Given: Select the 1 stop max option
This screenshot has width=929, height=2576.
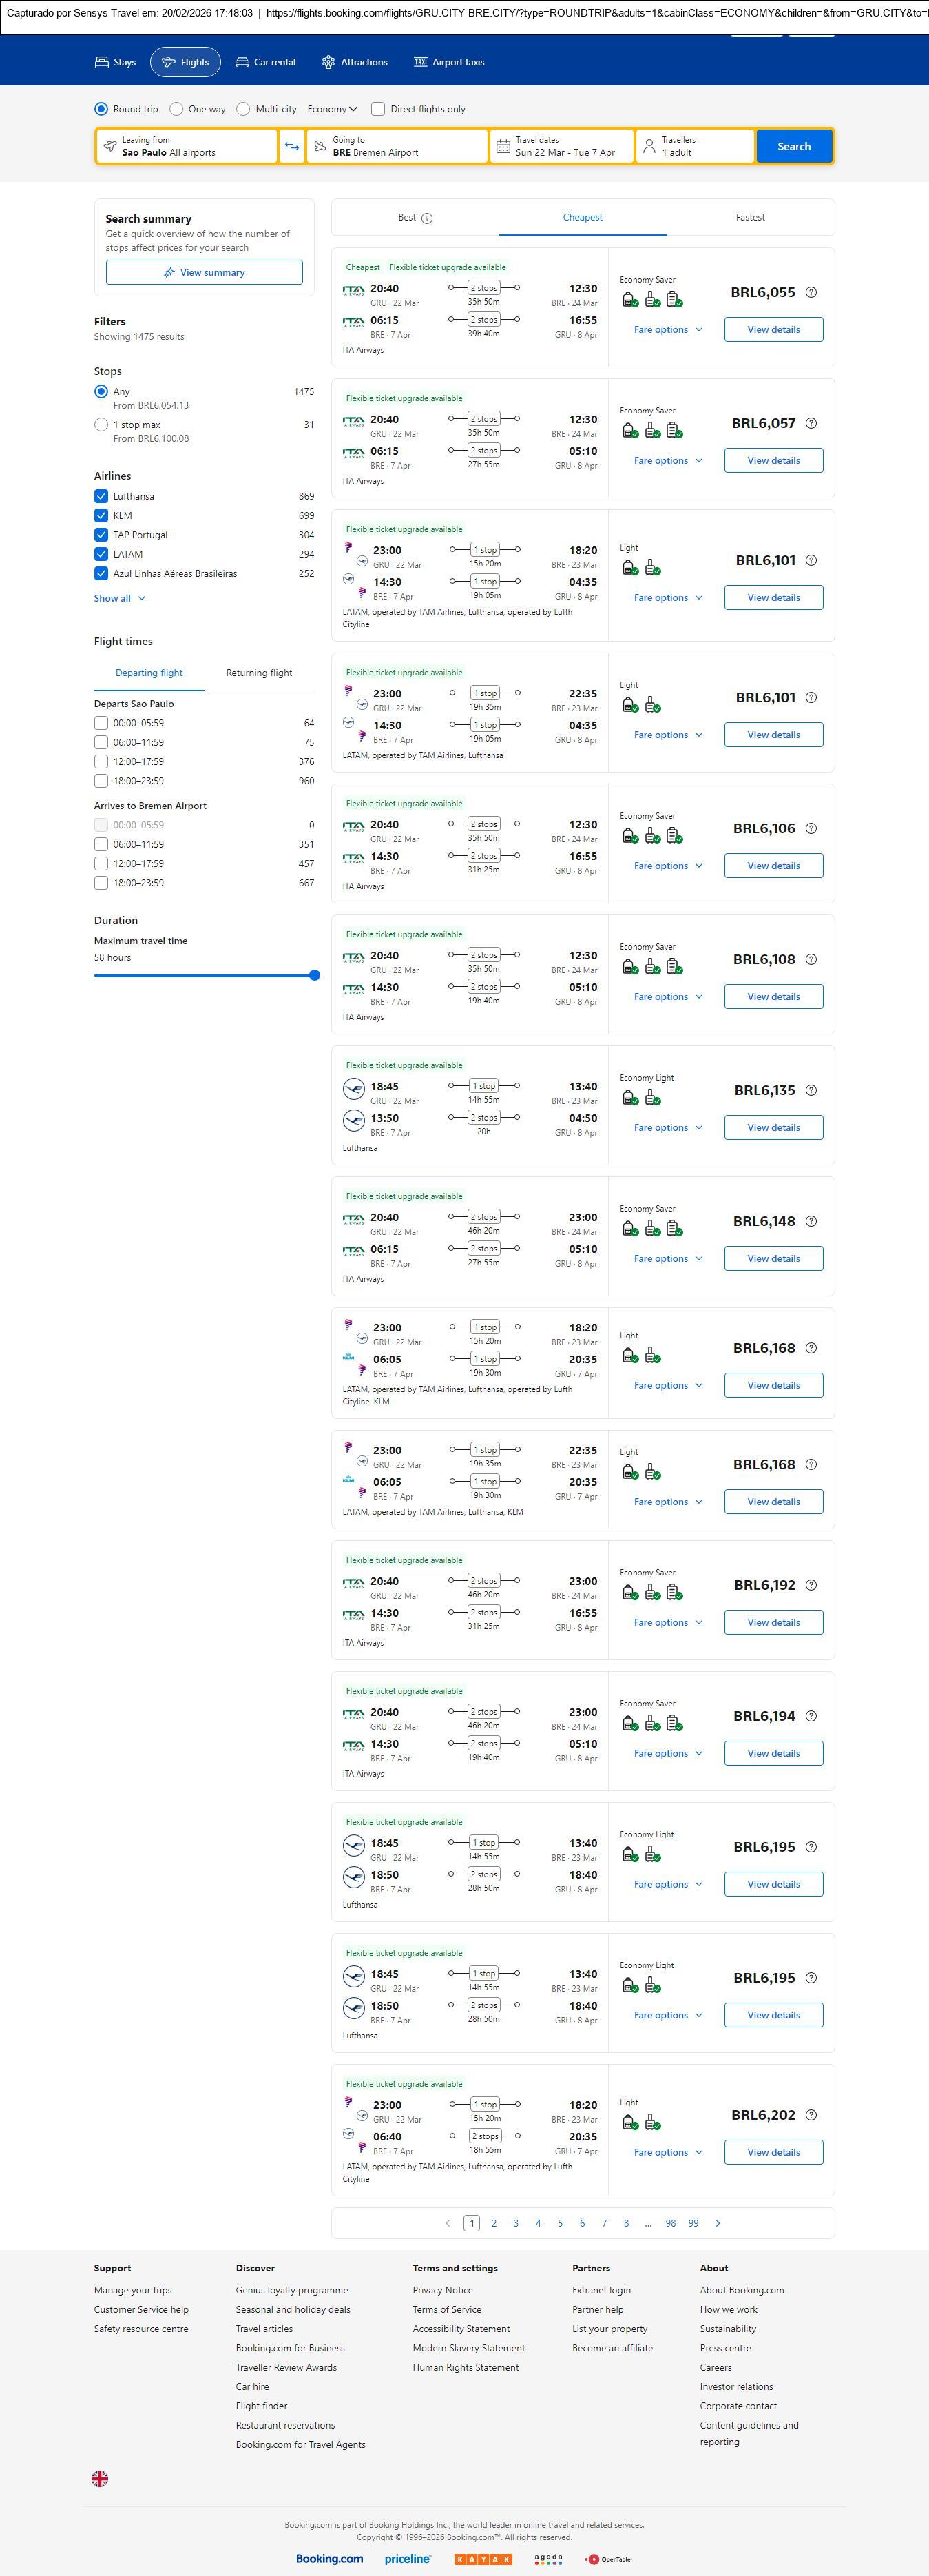Looking at the screenshot, I should (x=101, y=425).
